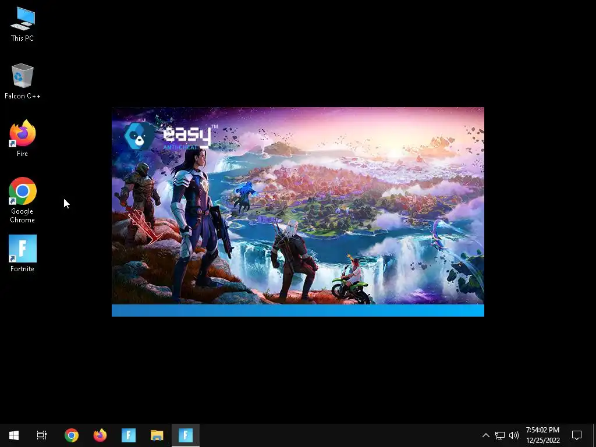The height and width of the screenshot is (447, 596).
Task: Launch Chrome from the taskbar
Action: [72, 435]
